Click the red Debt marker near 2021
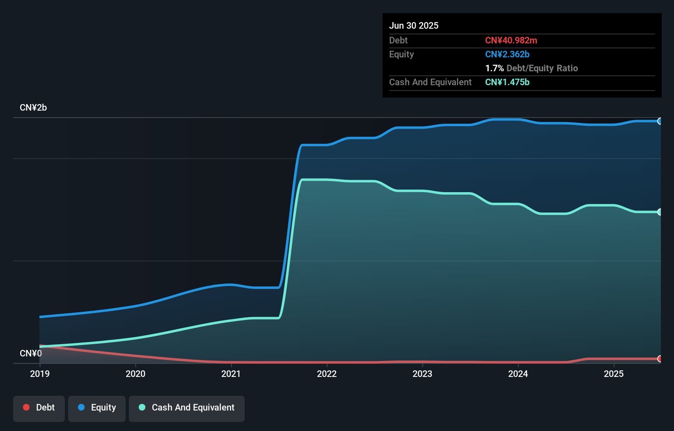674x431 pixels. point(231,362)
